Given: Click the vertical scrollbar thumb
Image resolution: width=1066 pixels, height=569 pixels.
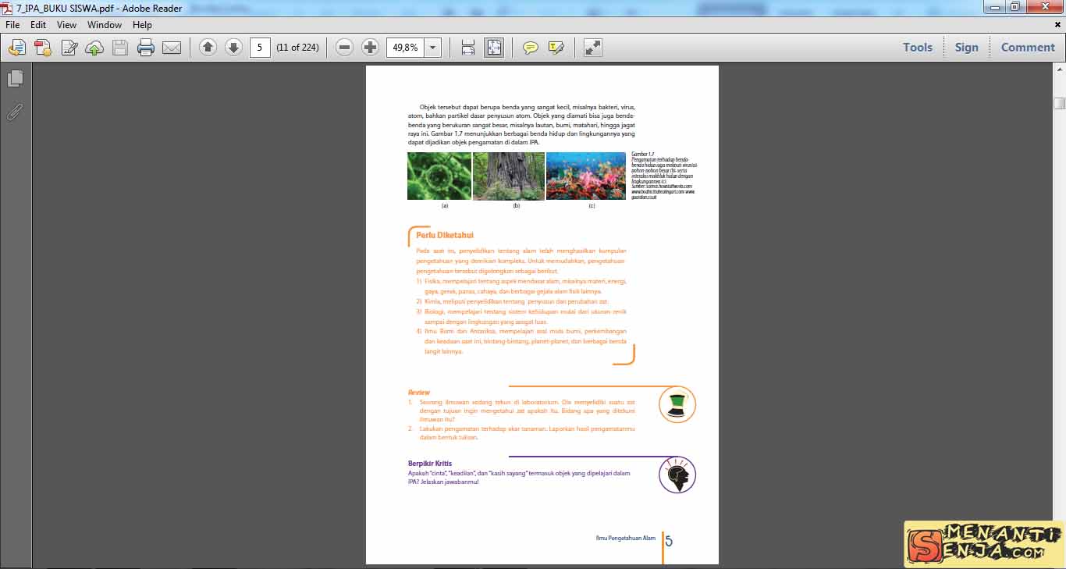Looking at the screenshot, I should pos(1059,103).
